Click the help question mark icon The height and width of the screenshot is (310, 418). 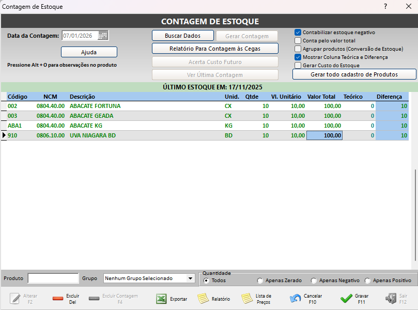385,7
